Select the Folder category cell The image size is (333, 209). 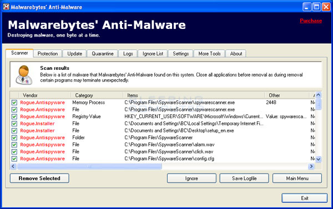point(78,137)
